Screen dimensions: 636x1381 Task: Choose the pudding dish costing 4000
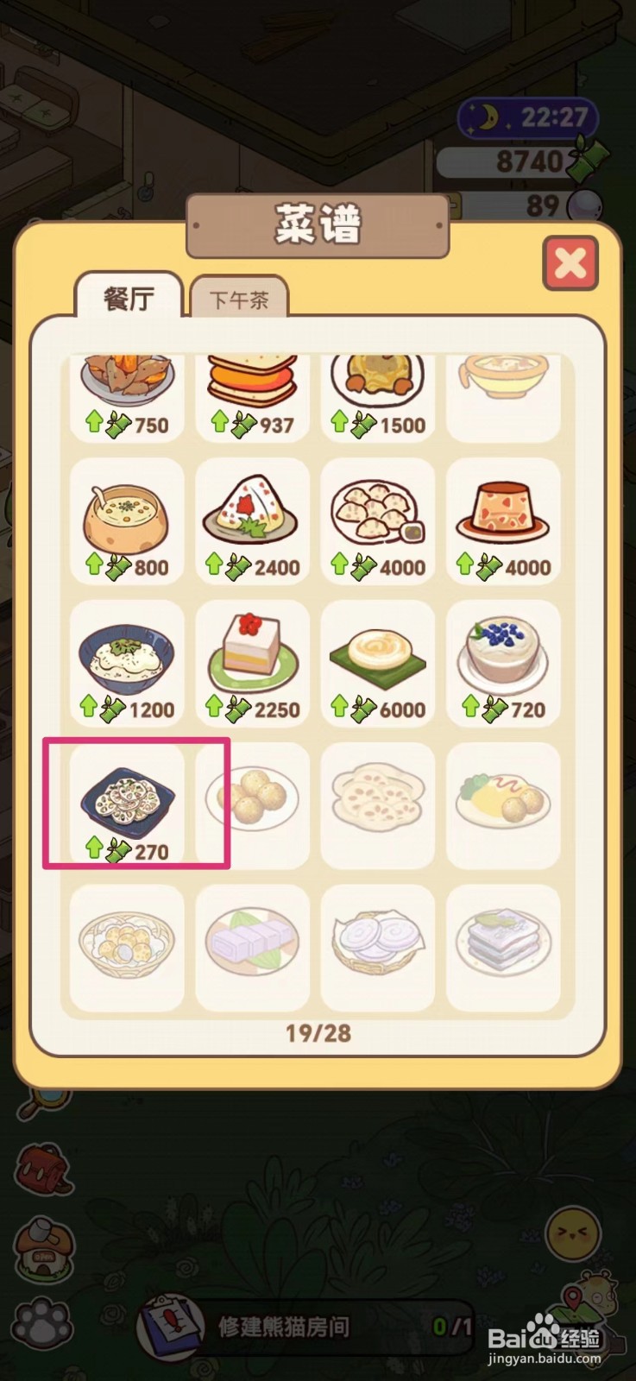point(503,520)
